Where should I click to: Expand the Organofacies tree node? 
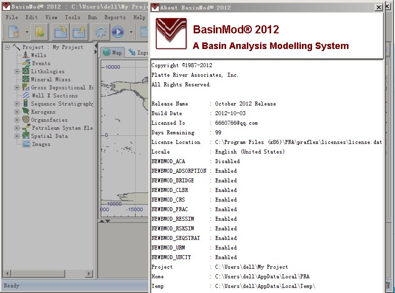click(17, 120)
